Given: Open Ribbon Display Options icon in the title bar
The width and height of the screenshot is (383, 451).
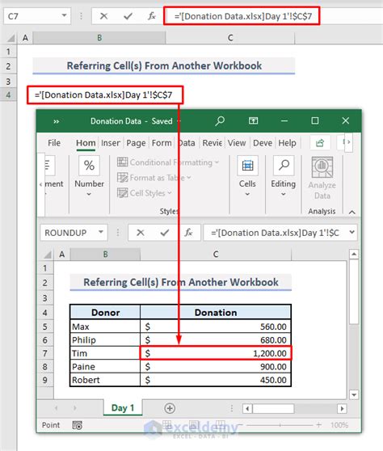Looking at the screenshot, I should pyautogui.click(x=254, y=120).
